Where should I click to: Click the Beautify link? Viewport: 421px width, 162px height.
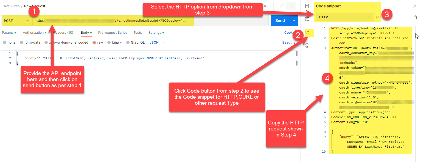click(289, 42)
